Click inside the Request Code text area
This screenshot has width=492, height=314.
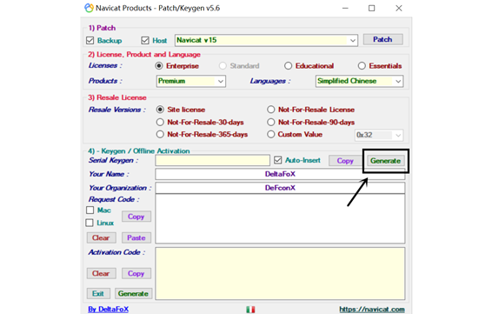(280, 219)
